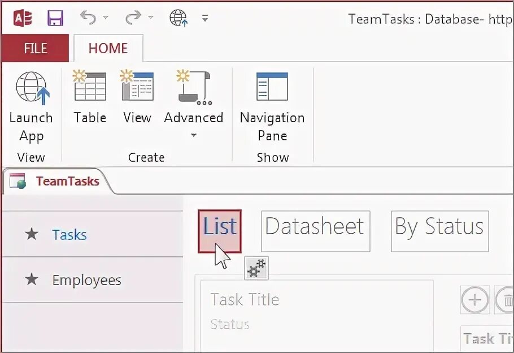Select the Employees table

[86, 280]
